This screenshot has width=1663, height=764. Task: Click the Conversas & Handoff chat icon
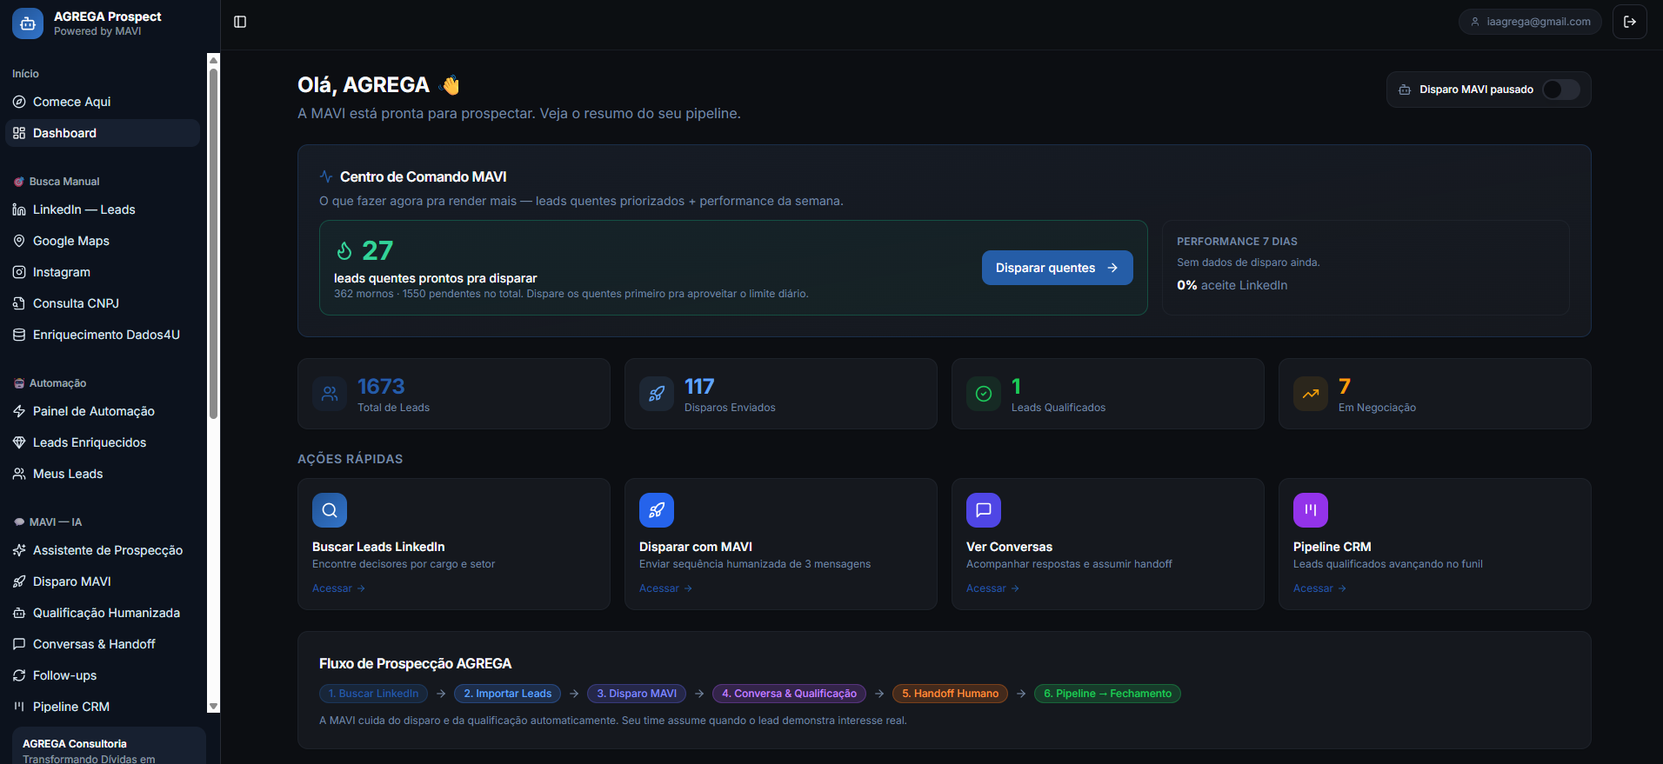click(x=19, y=644)
